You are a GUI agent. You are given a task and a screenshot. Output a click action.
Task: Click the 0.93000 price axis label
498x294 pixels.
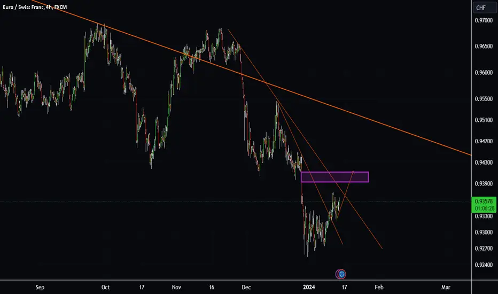click(484, 233)
